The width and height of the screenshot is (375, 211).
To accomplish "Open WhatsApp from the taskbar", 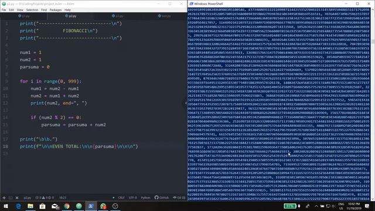I will tap(103, 206).
